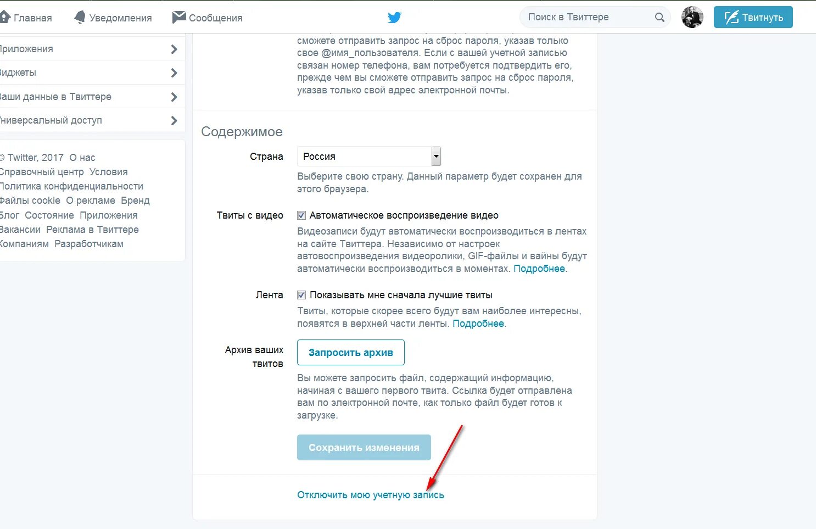Toggle Показывать мне сначала лучшие твиты checkbox

tap(301, 295)
